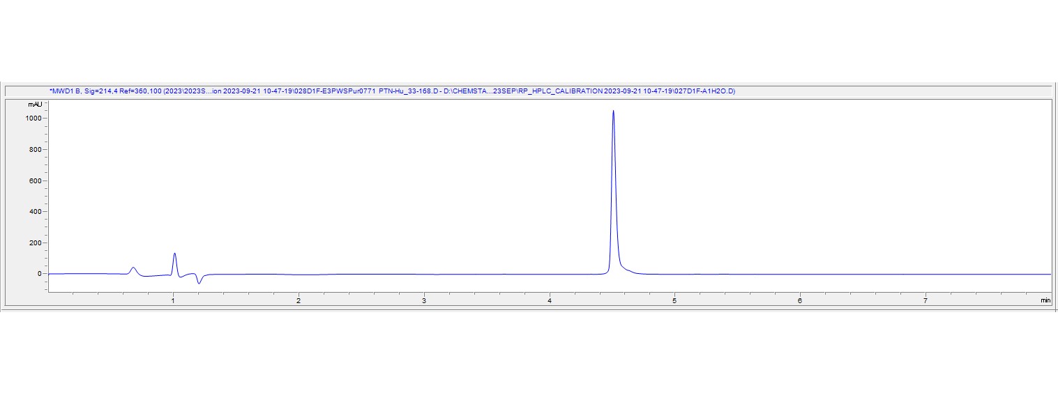Click the 600 y-axis value

click(36, 181)
